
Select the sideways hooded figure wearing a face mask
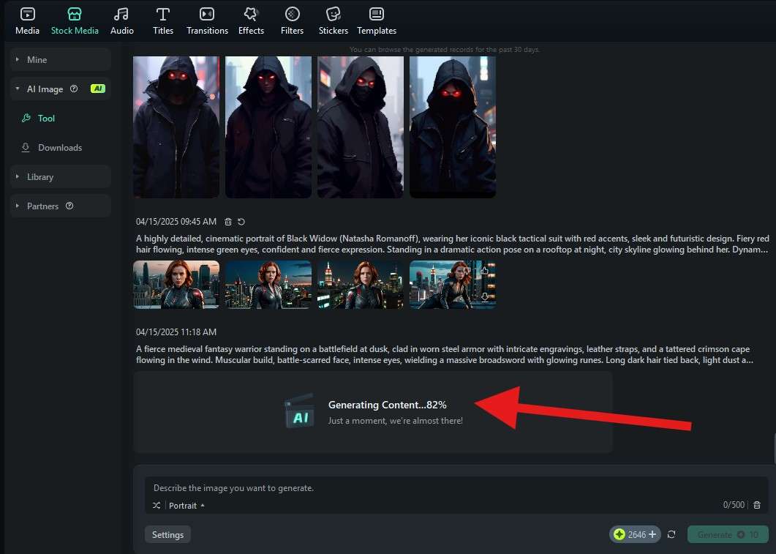[x=361, y=127]
